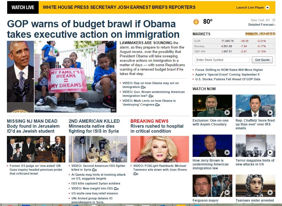Screen dimensions: 282x206
Task: Close the New York, NY weather location
Action: click(x=274, y=20)
